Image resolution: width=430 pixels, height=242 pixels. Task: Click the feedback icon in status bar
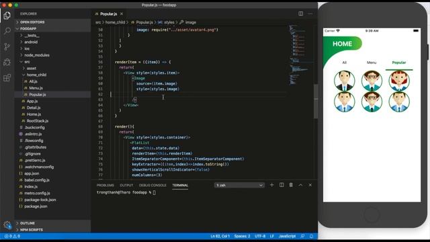point(302,236)
